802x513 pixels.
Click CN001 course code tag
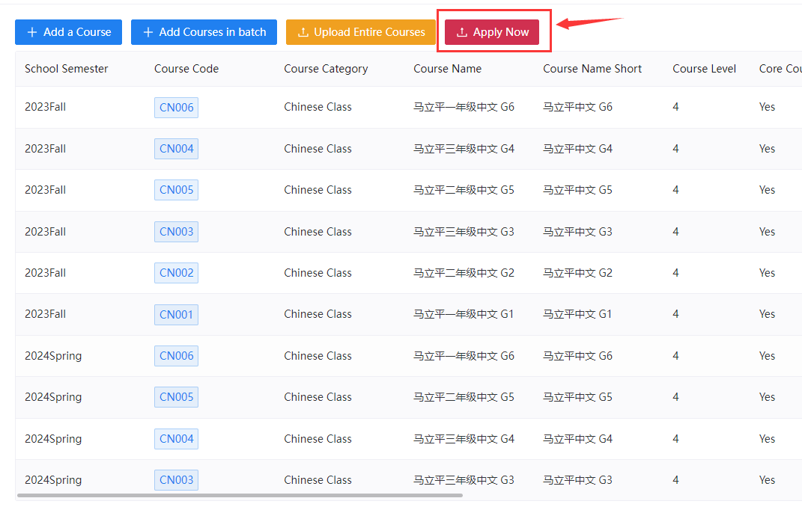pos(176,315)
